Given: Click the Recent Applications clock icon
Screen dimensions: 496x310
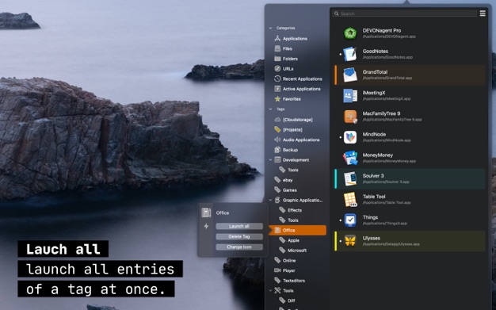Looking at the screenshot, I should [x=277, y=78].
